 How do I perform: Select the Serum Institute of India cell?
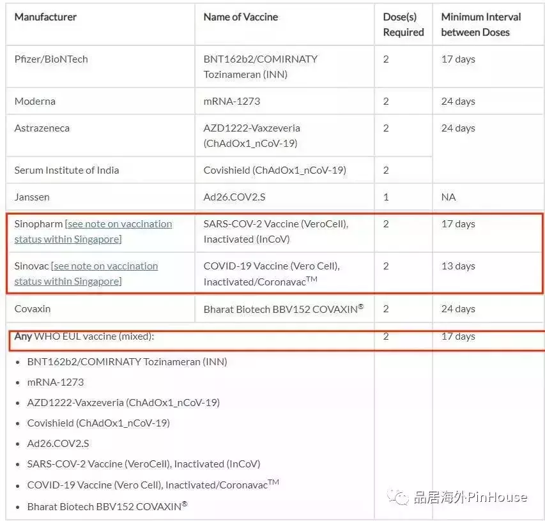coord(66,170)
